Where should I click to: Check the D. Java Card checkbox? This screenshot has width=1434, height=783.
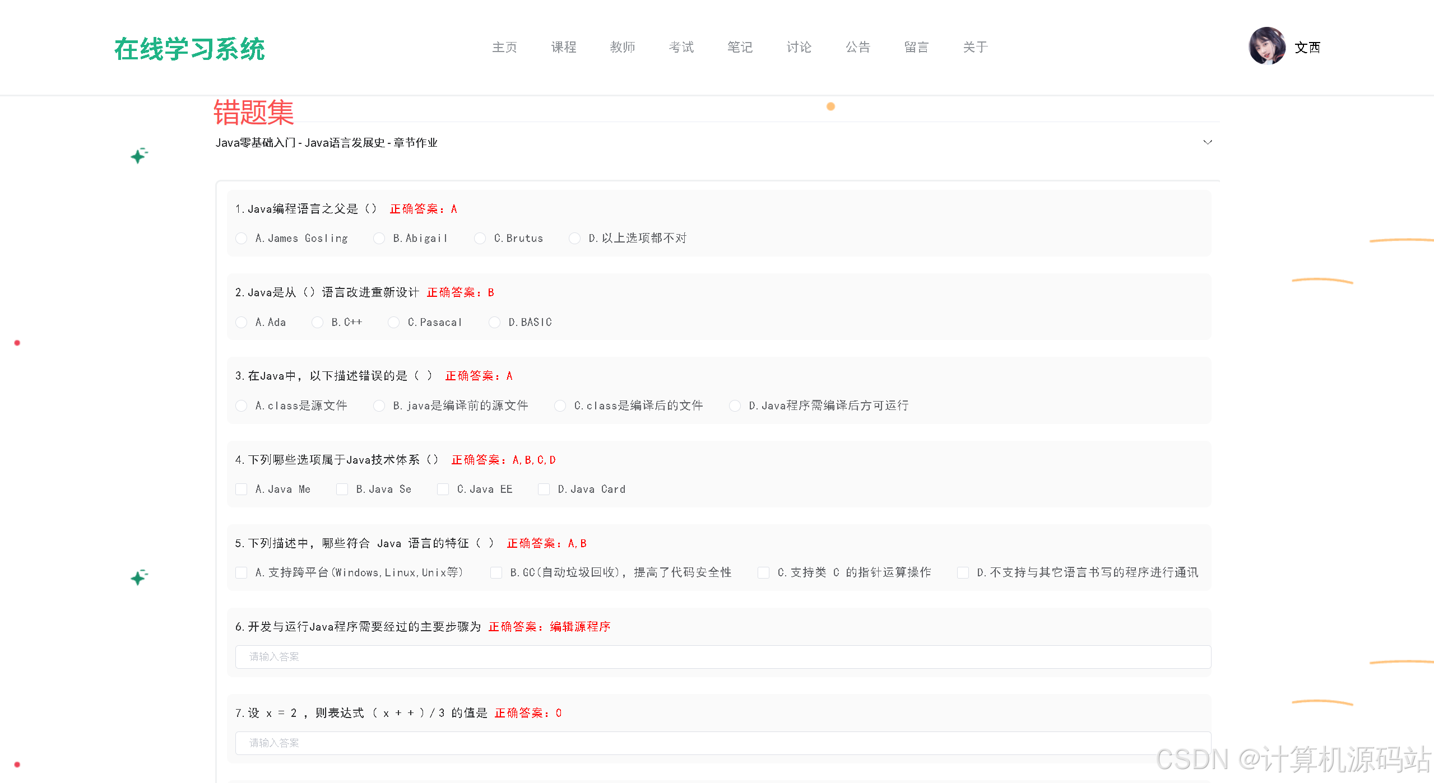coord(544,489)
